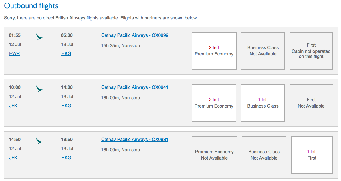The height and width of the screenshot is (181, 341).
Task: Select Premium Economy on flight CX0841
Action: (214, 103)
